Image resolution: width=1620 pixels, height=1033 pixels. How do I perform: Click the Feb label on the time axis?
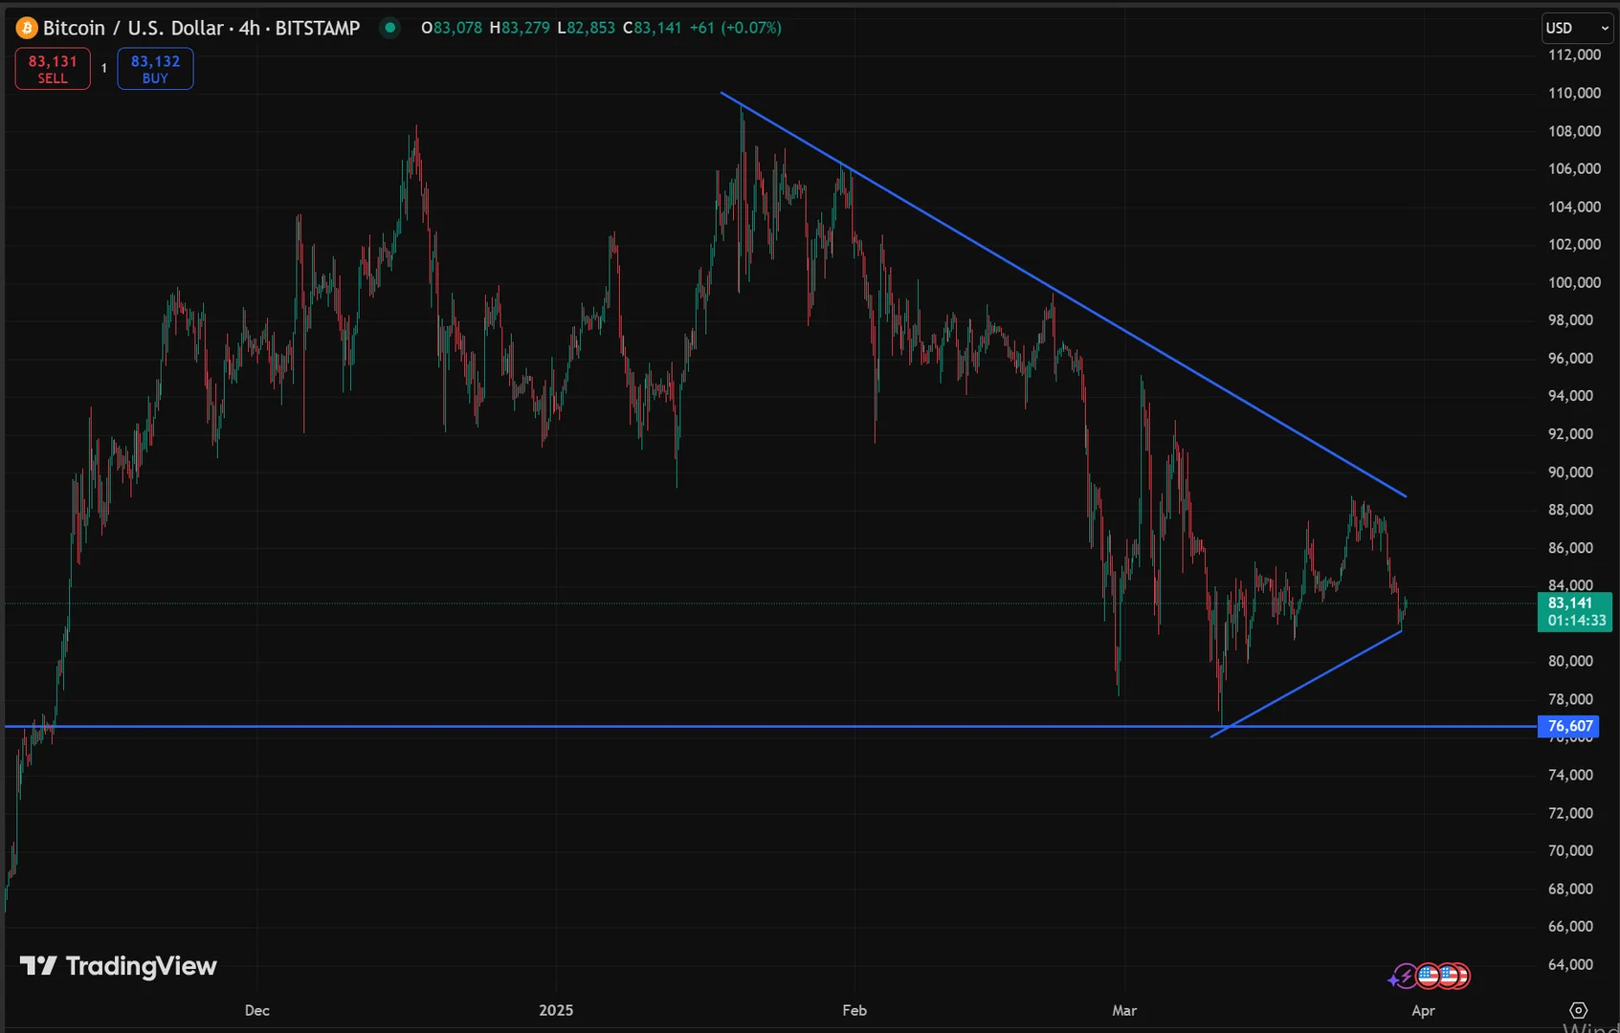point(854,1010)
